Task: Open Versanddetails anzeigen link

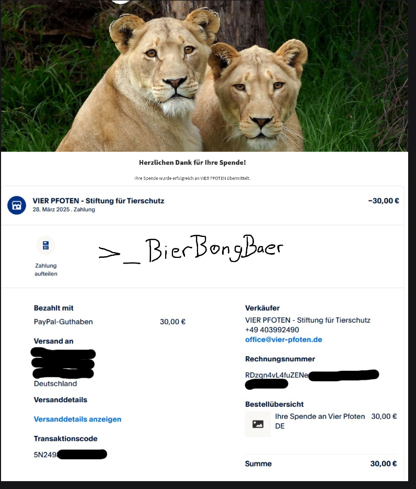Action: [77, 419]
